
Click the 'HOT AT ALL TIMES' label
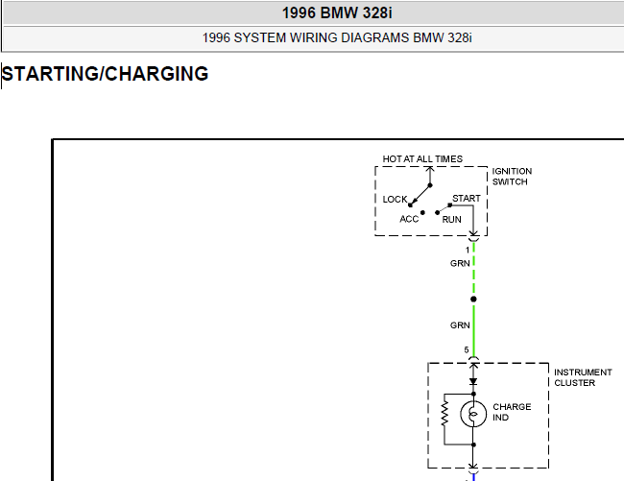(x=422, y=159)
